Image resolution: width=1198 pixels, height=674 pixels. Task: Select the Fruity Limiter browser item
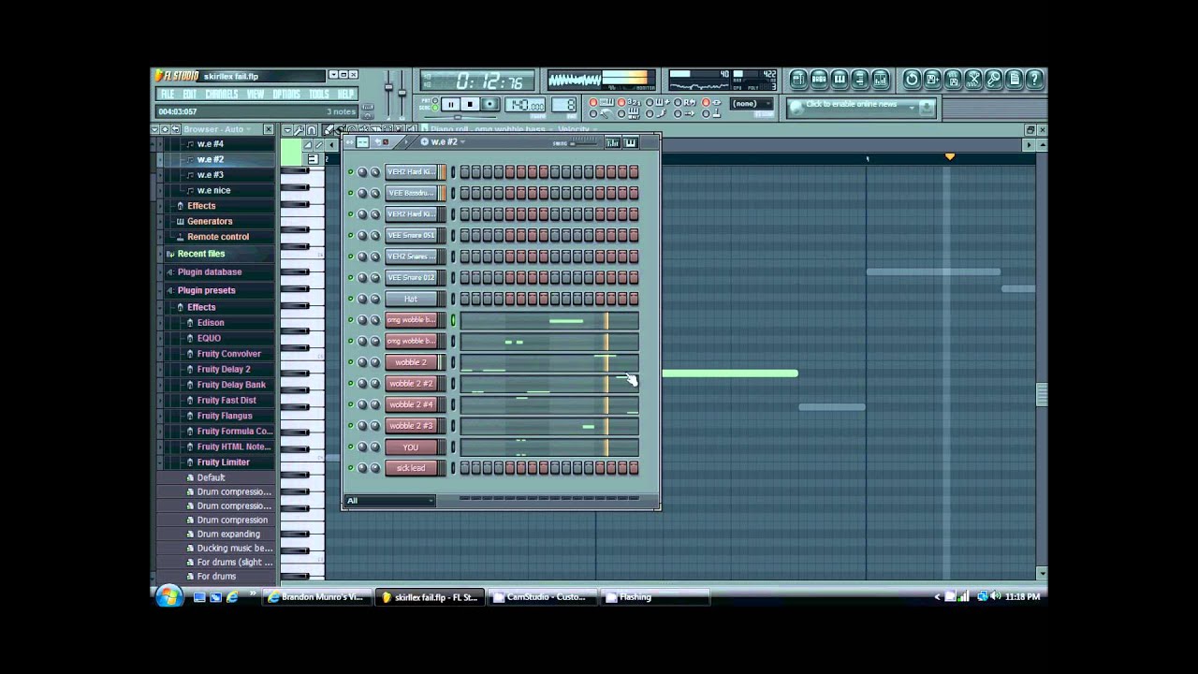point(223,462)
